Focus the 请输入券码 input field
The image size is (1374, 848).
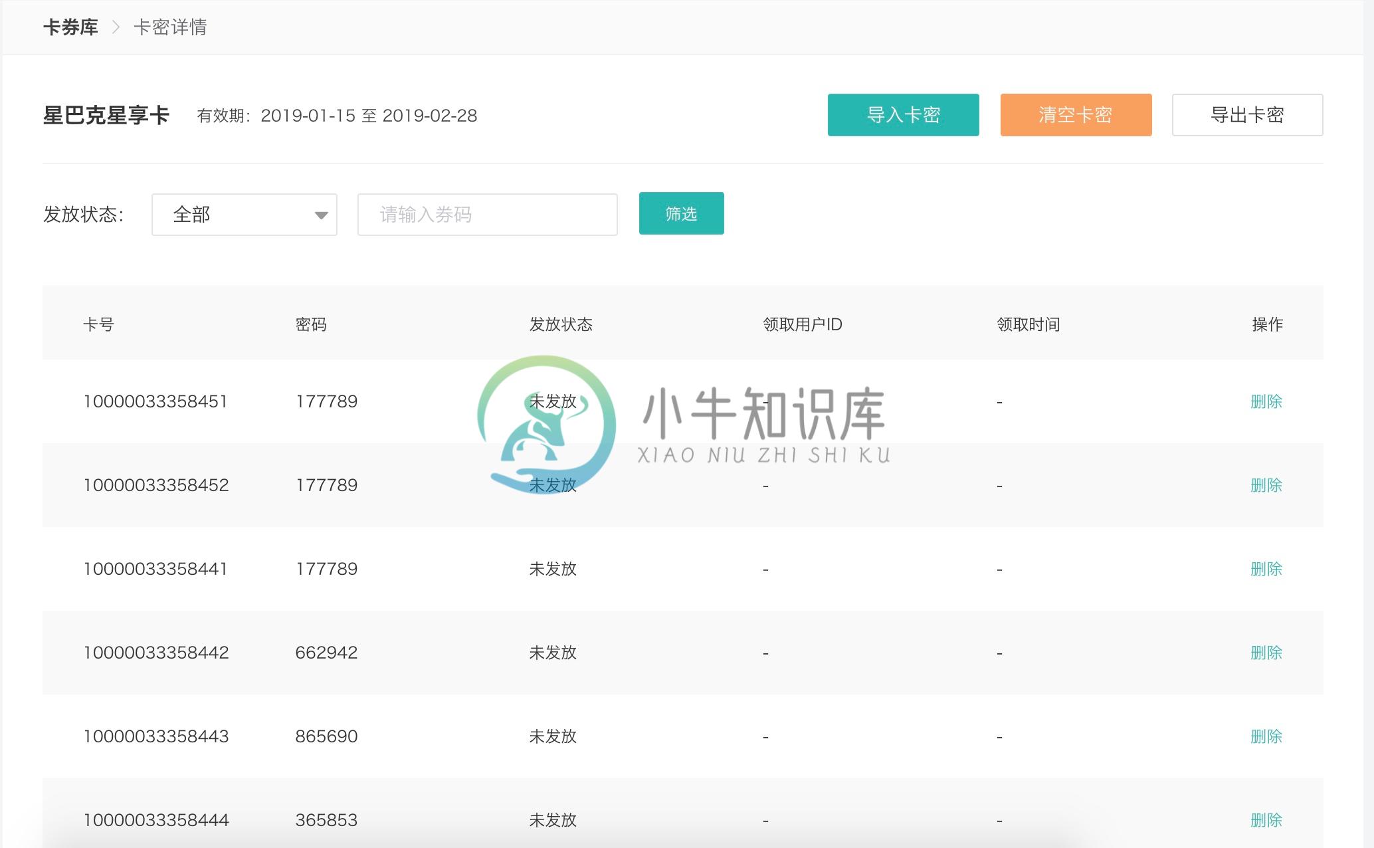click(488, 215)
